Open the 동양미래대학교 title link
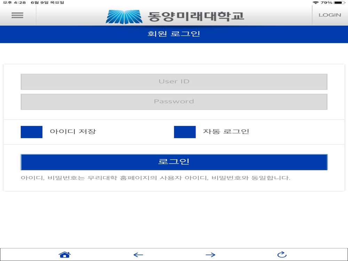348x261 pixels. [196, 16]
